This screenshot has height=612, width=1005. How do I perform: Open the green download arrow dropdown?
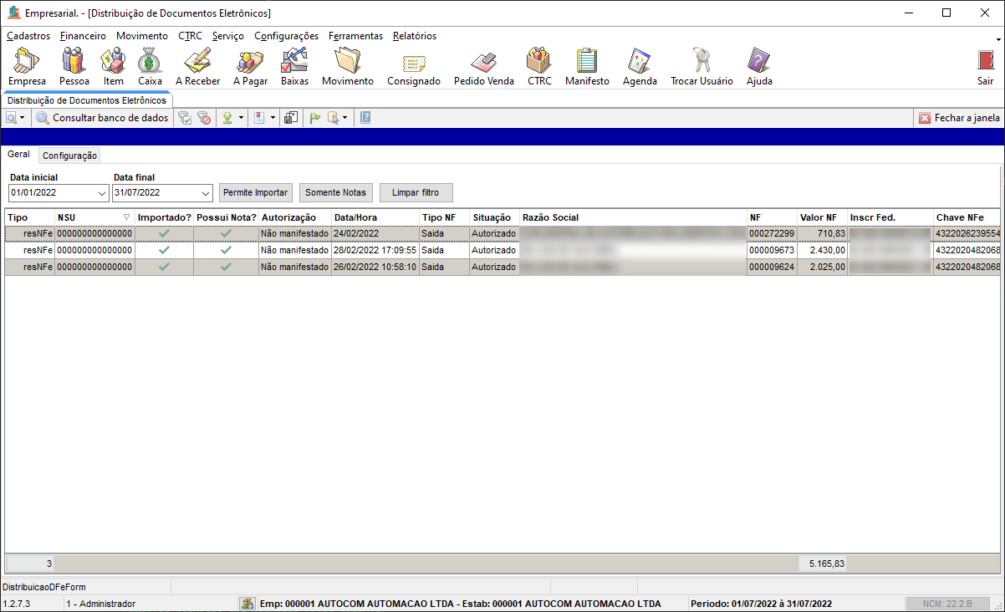coord(242,118)
